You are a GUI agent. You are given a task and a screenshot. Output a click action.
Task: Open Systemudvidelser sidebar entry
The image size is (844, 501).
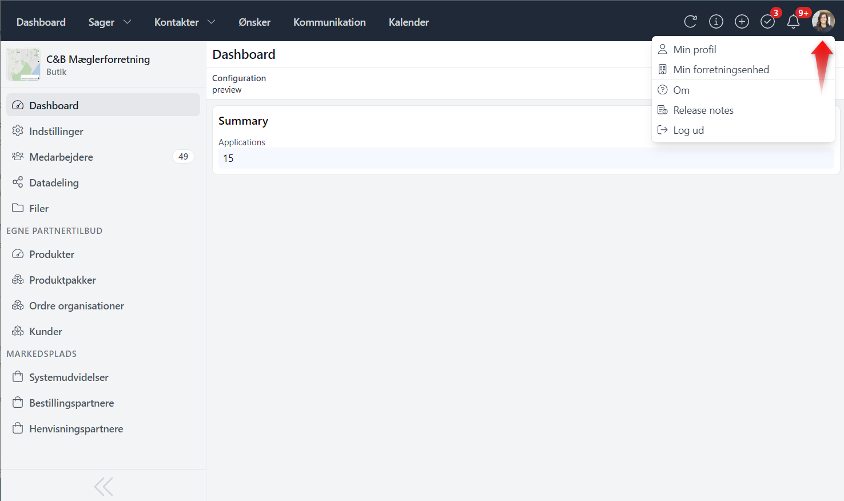(x=103, y=377)
